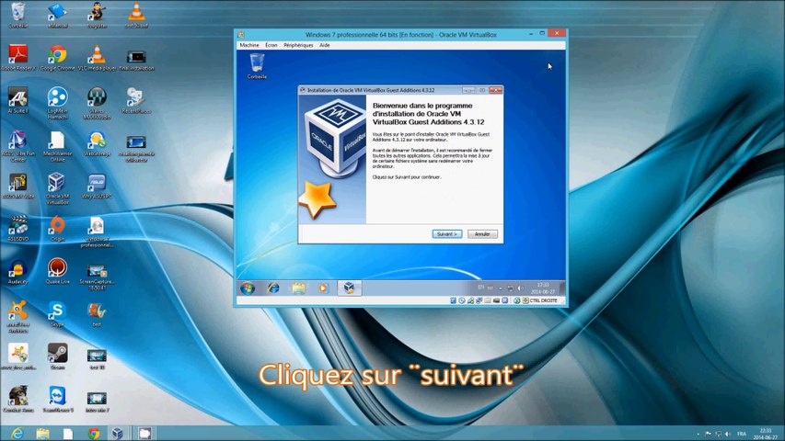Select the TeamViewer desktop shortcut

(58, 399)
